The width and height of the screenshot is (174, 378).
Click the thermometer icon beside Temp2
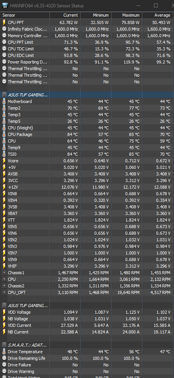pyautogui.click(x=4, y=108)
